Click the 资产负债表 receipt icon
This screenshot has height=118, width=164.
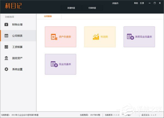pyautogui.click(x=54, y=37)
